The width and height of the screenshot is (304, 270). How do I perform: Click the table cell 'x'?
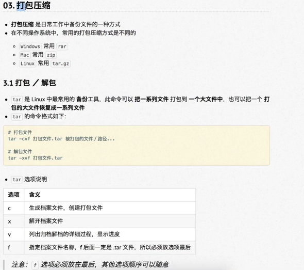click(13, 221)
